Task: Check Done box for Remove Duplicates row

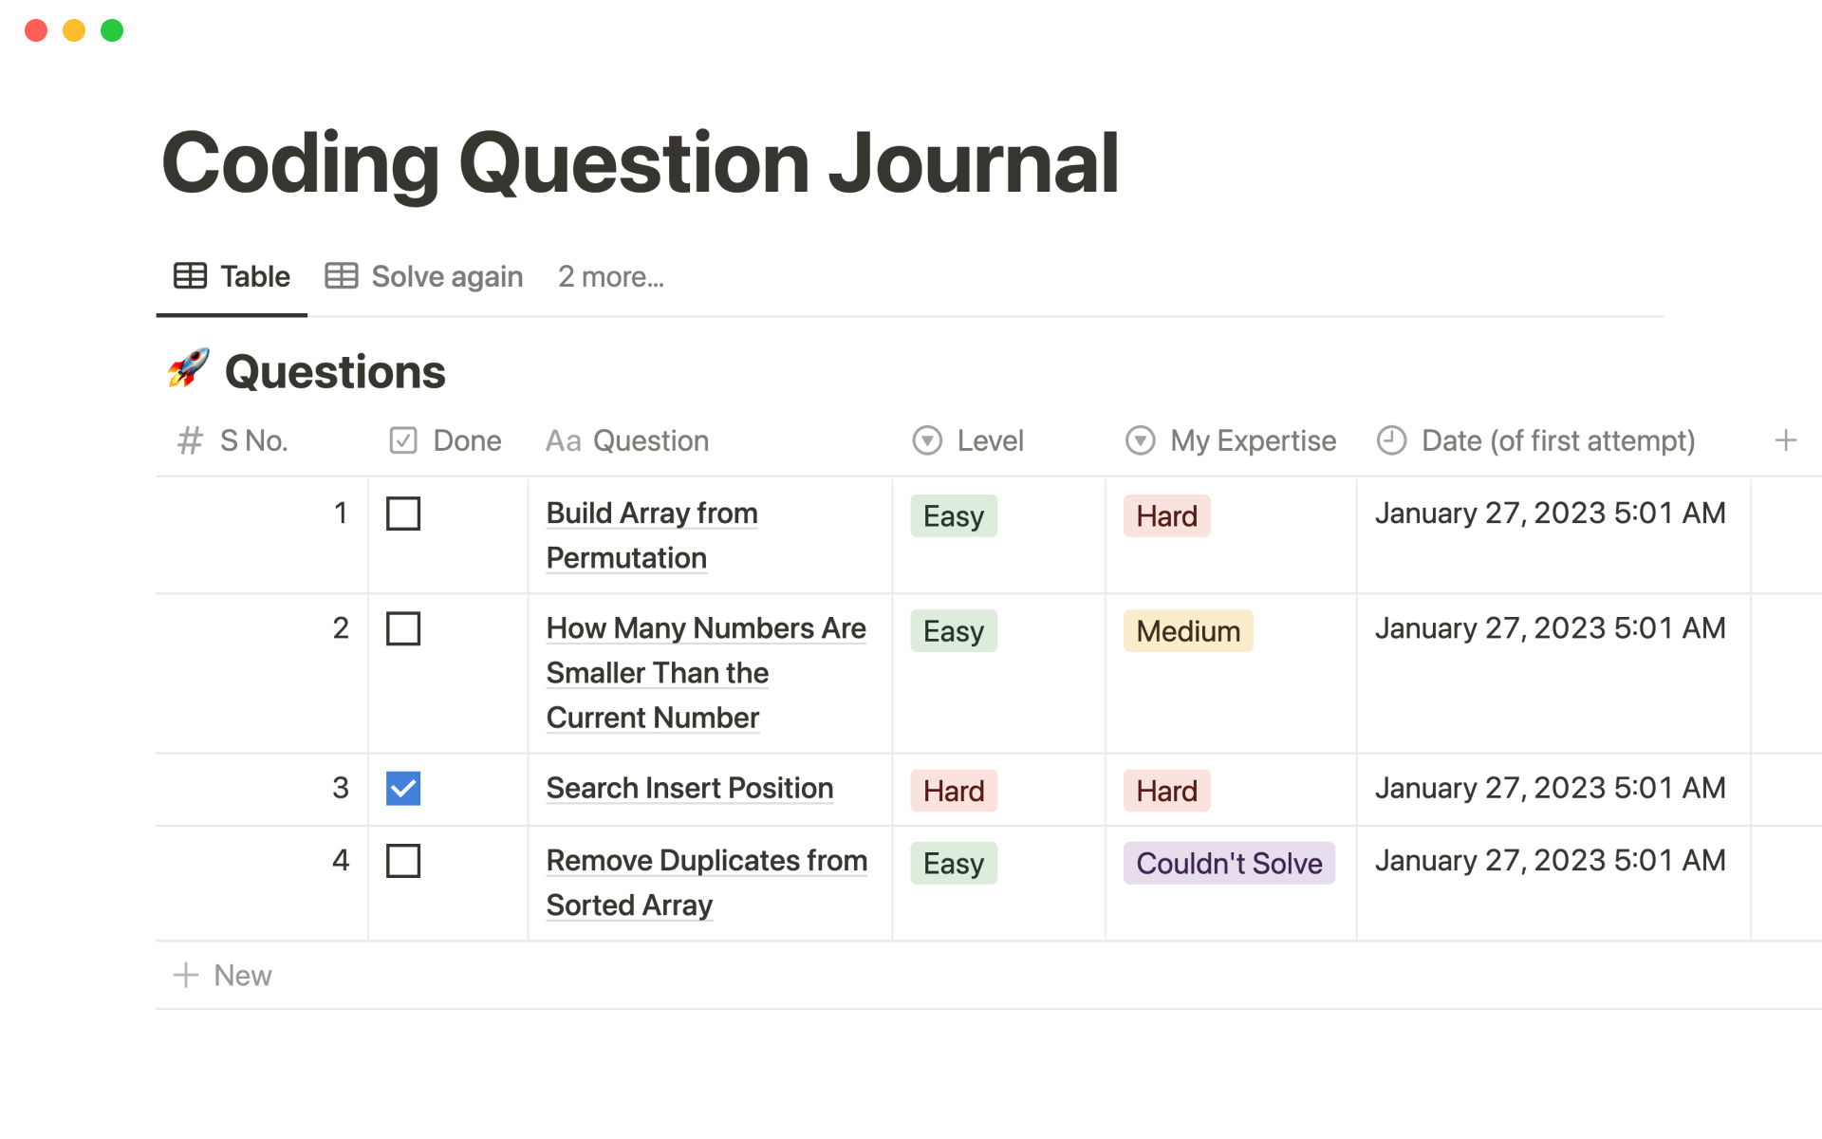Action: pyautogui.click(x=403, y=861)
